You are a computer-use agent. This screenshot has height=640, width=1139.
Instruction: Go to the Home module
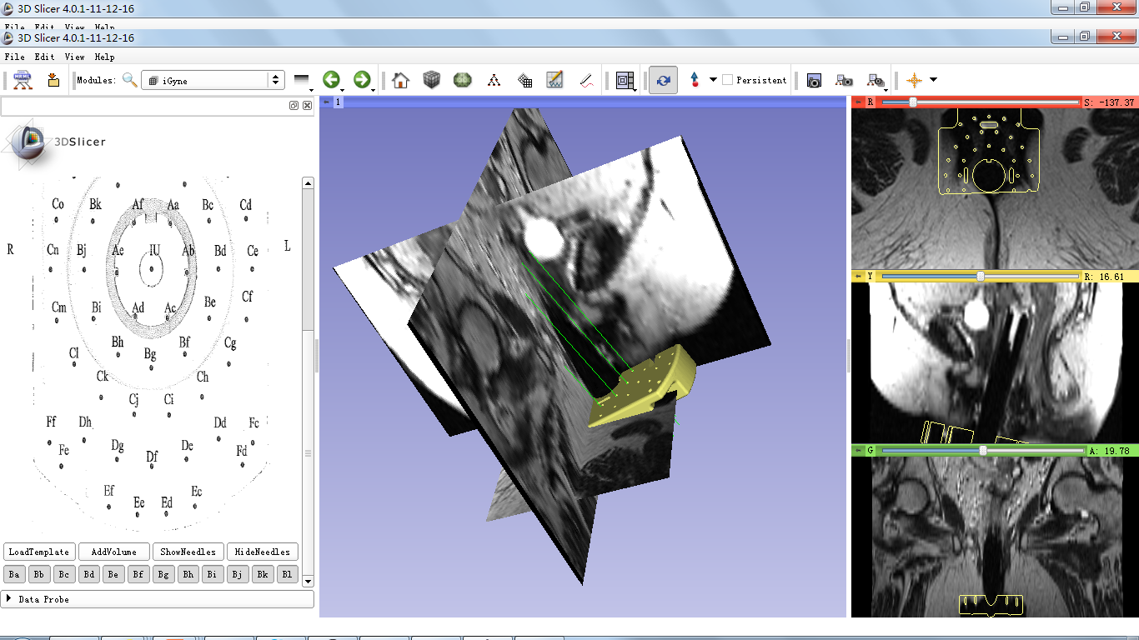[401, 80]
